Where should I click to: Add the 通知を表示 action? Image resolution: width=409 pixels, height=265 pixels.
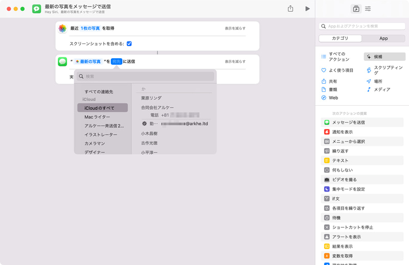362,132
